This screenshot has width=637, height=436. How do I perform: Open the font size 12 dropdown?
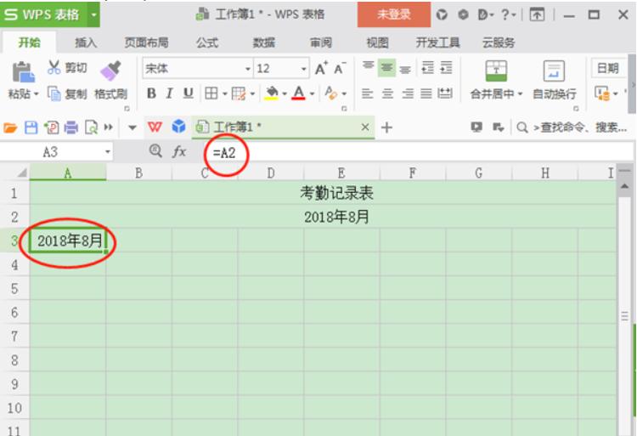click(x=303, y=69)
